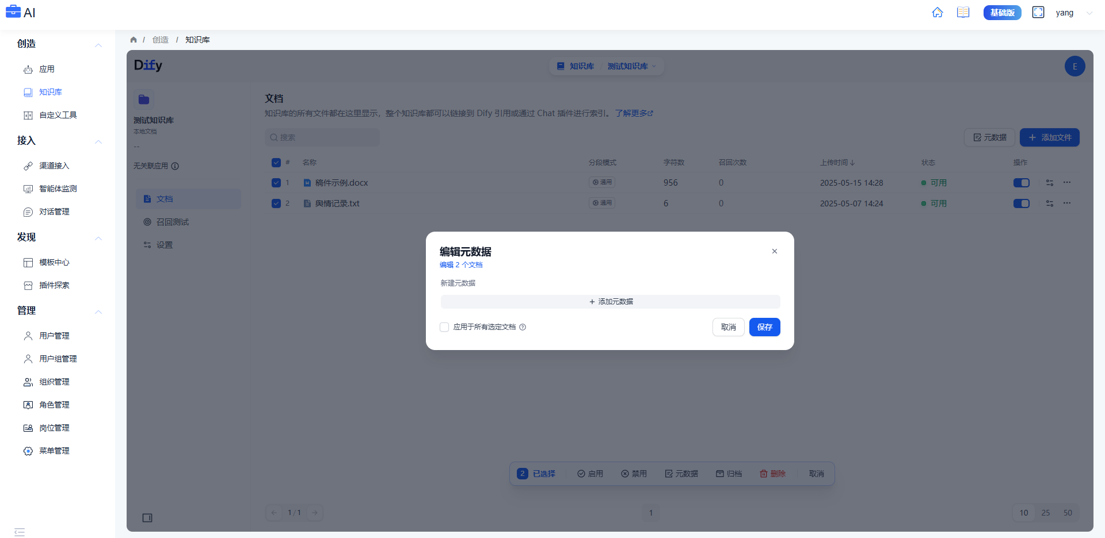The image size is (1105, 538).
Task: Go to previous page arrow
Action: pyautogui.click(x=274, y=513)
